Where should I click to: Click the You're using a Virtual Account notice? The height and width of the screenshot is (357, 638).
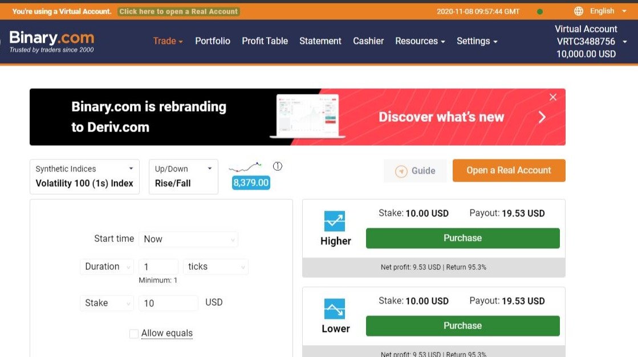[62, 11]
